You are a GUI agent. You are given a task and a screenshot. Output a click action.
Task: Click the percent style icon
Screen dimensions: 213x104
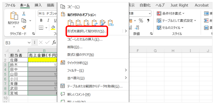(141, 21)
